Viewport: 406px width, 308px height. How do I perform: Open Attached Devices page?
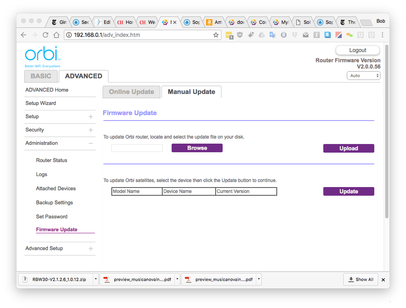(56, 189)
